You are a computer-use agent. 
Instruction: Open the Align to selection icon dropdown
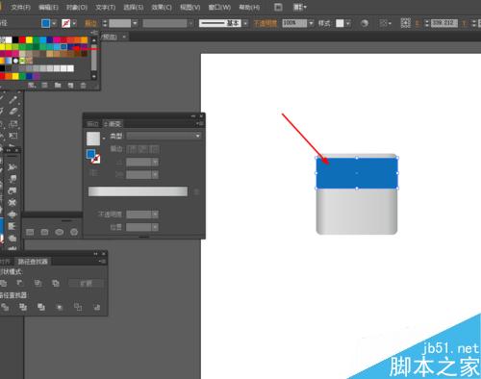click(x=385, y=23)
